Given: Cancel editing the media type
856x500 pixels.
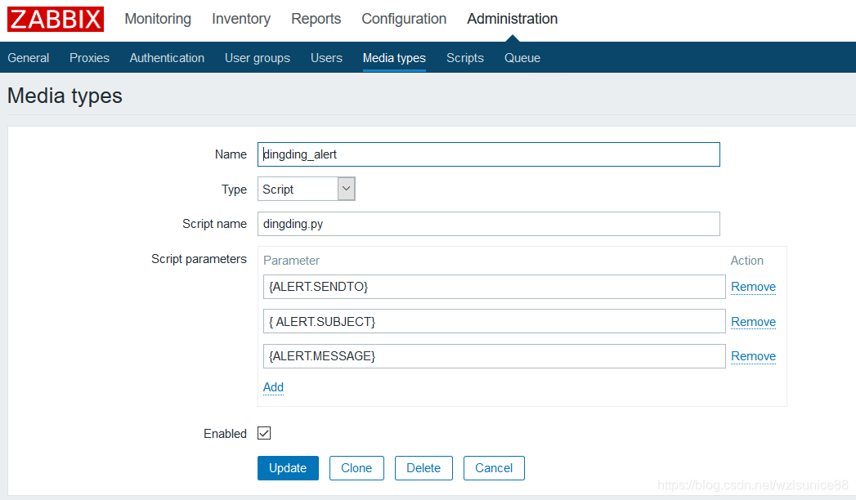Looking at the screenshot, I should coord(494,468).
